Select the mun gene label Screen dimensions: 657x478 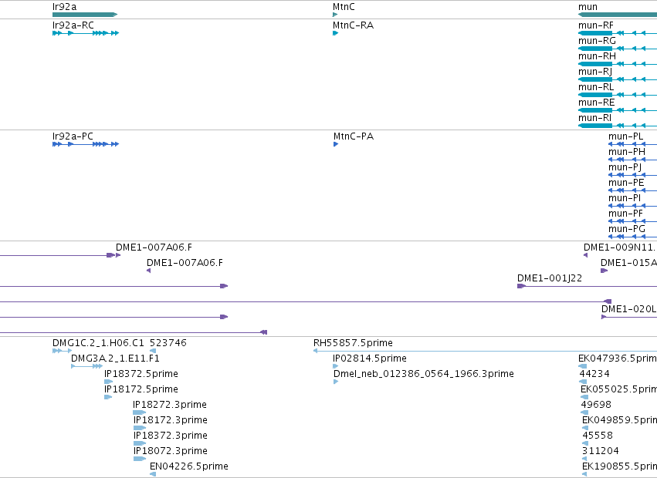[x=588, y=7]
